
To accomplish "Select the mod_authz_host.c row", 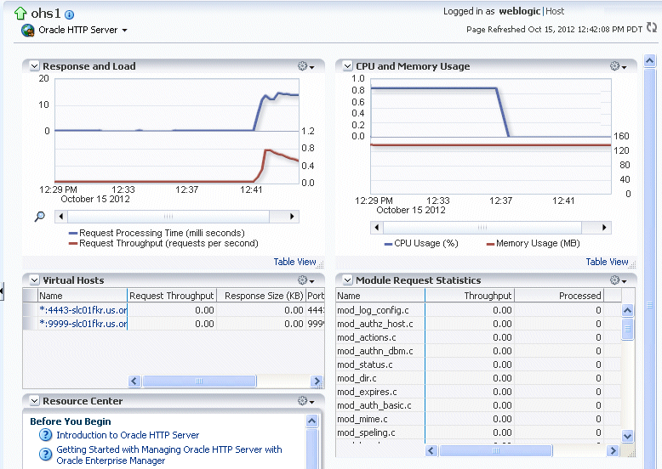I will pyautogui.click(x=478, y=324).
